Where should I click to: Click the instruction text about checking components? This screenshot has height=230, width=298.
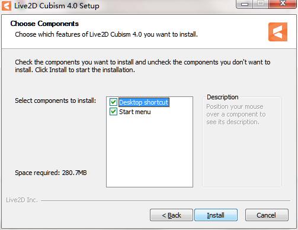tap(143, 66)
